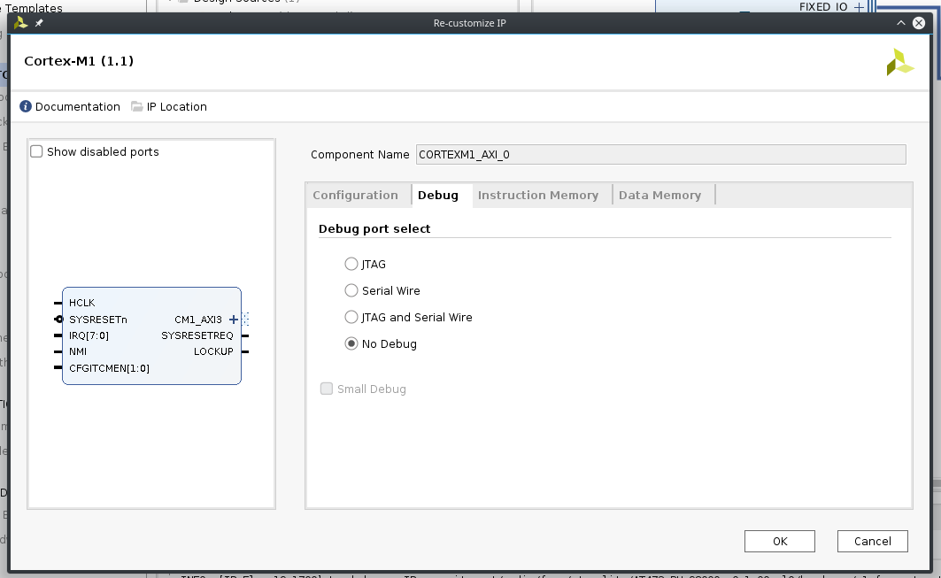Open the Documentation link
941x578 pixels.
[77, 106]
